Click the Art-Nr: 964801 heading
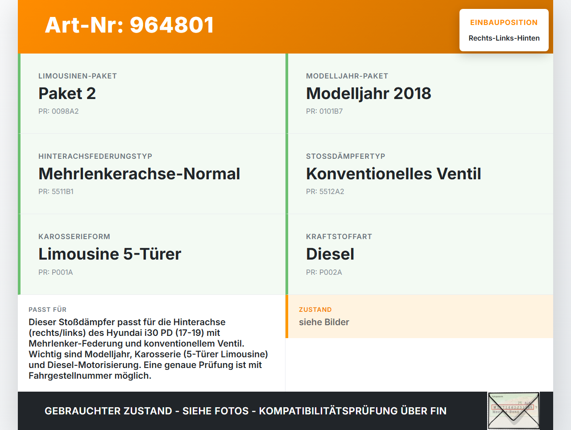571x430 pixels. 129,25
